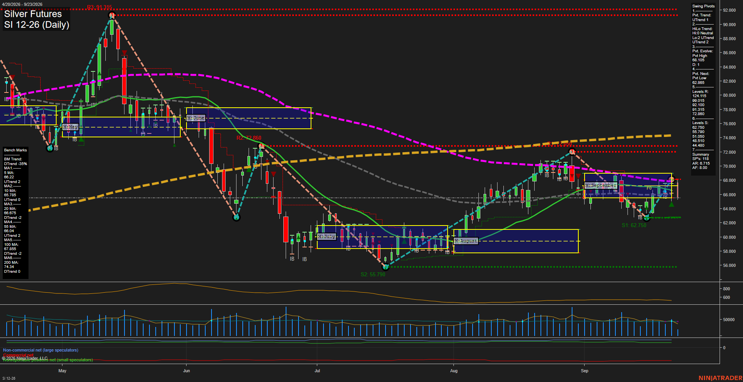Click the M:May monthly range label
The width and height of the screenshot is (743, 382).
coord(70,127)
